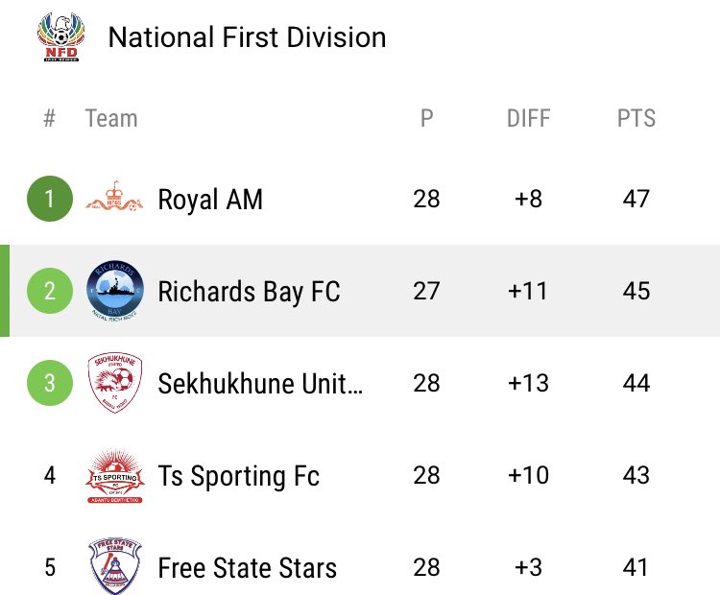The height and width of the screenshot is (595, 720).
Task: Click the green position 3 circle
Action: [x=50, y=383]
